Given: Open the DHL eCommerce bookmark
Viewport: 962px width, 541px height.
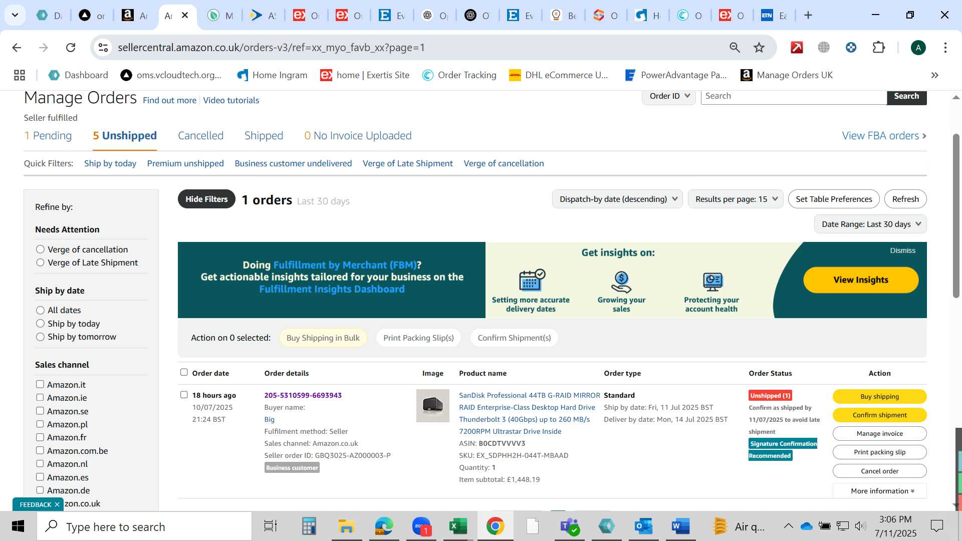Looking at the screenshot, I should 558,75.
